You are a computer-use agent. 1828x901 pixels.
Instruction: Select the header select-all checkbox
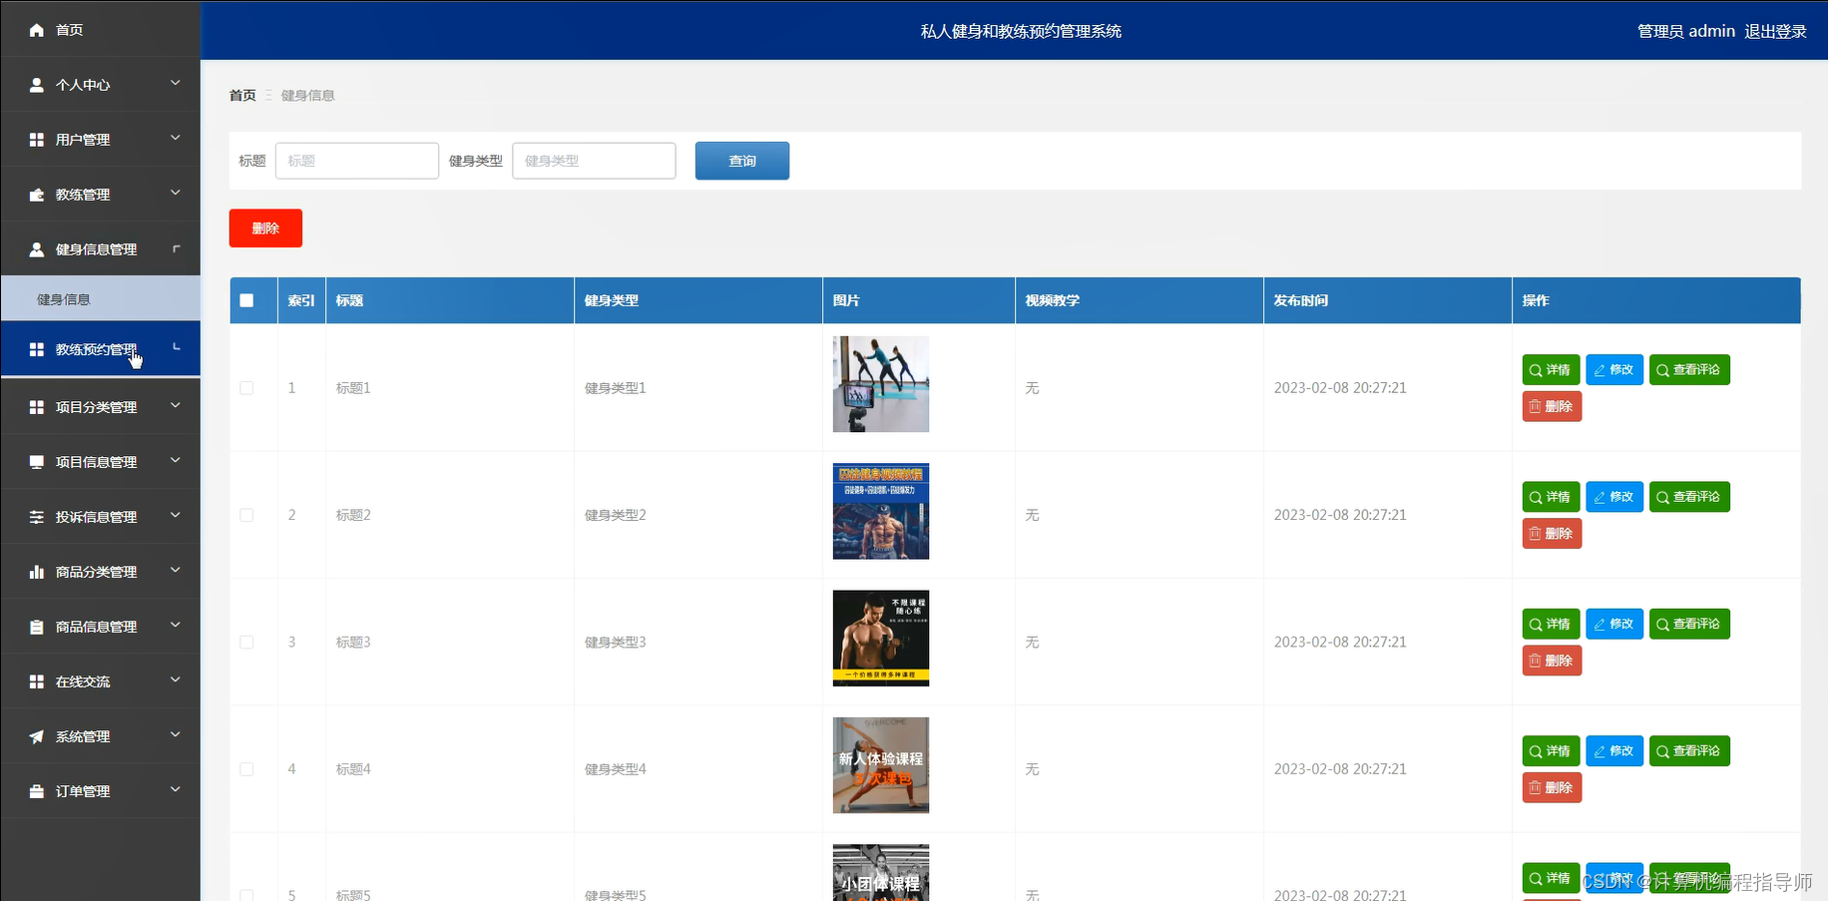coord(246,300)
